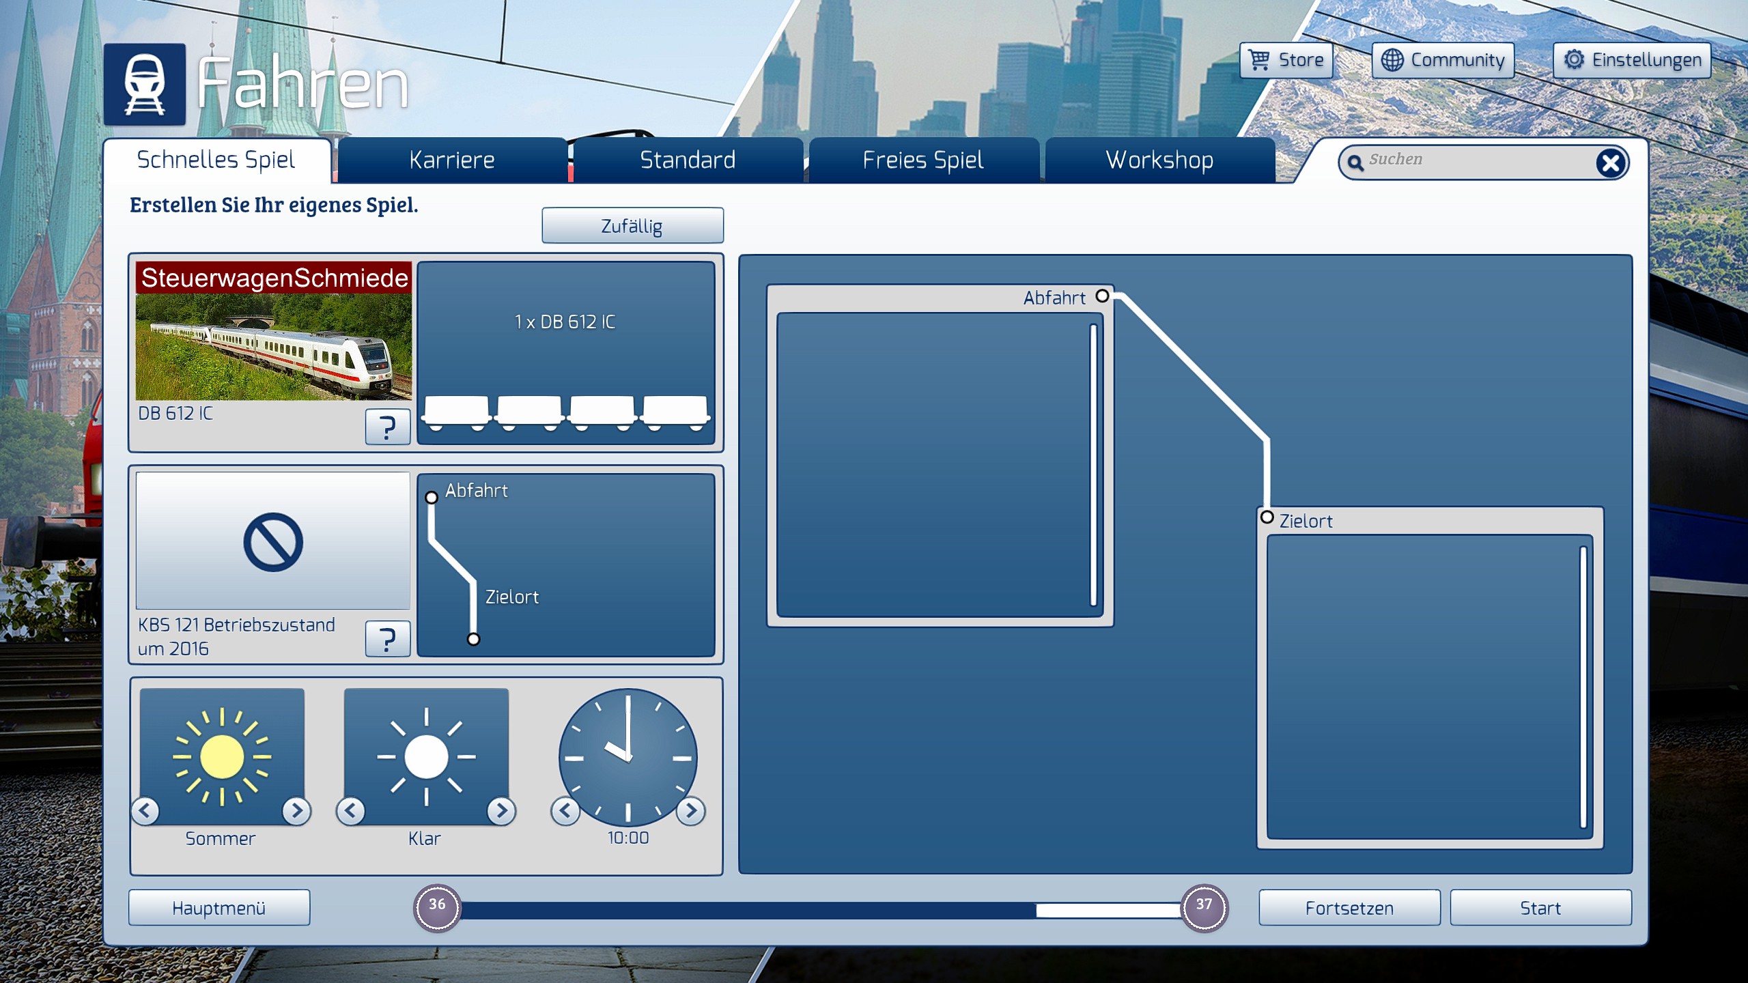Switch season to previous with left arrow under Sommer
Image resolution: width=1748 pixels, height=983 pixels.
[x=145, y=811]
